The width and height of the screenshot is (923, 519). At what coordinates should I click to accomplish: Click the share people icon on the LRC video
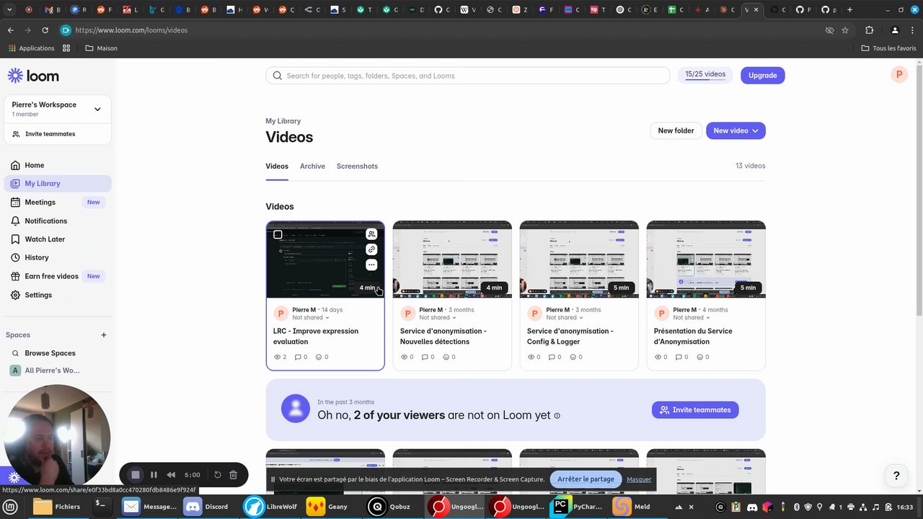click(x=371, y=234)
